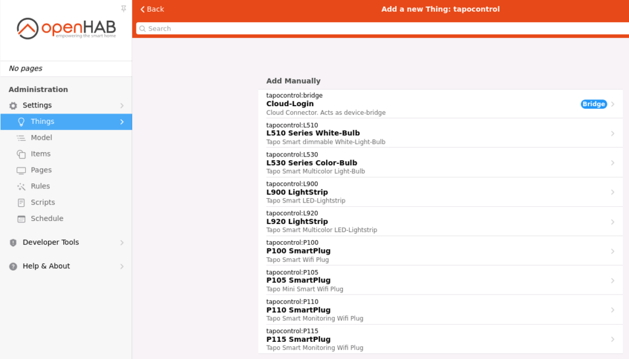Click the Model list icon
The image size is (629, 359).
point(21,138)
